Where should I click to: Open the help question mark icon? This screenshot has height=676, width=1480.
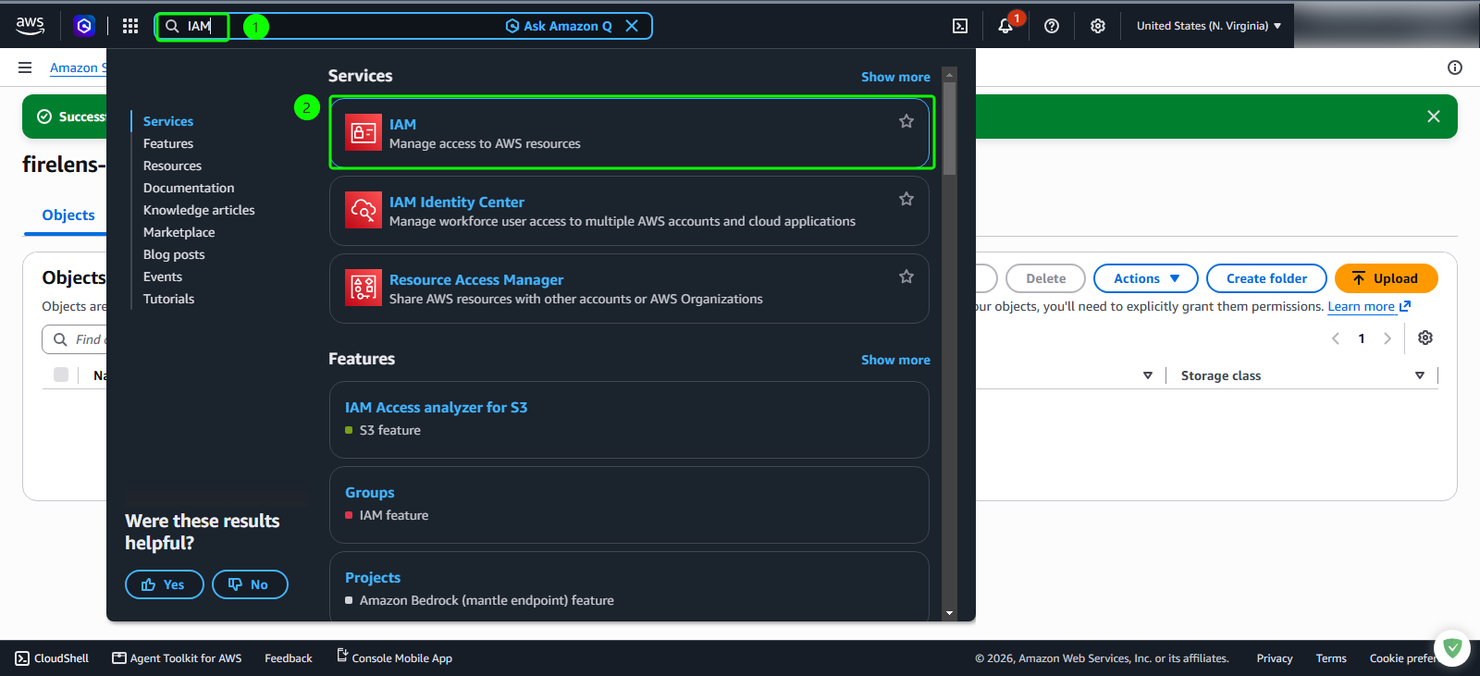click(x=1052, y=26)
